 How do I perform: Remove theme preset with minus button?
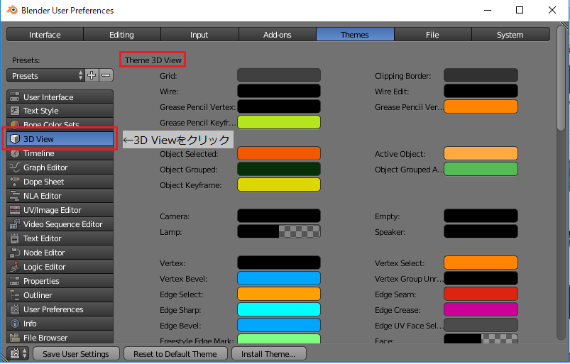click(106, 75)
